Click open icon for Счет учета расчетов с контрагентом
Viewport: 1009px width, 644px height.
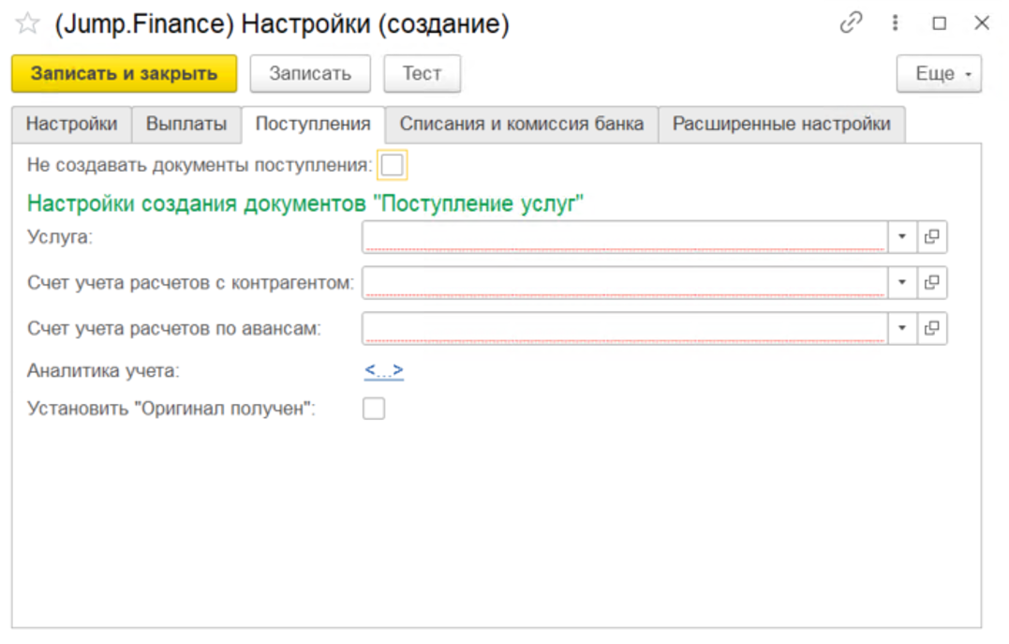coord(931,282)
